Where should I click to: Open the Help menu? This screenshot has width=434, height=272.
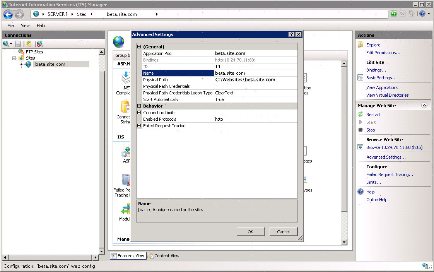click(x=41, y=26)
